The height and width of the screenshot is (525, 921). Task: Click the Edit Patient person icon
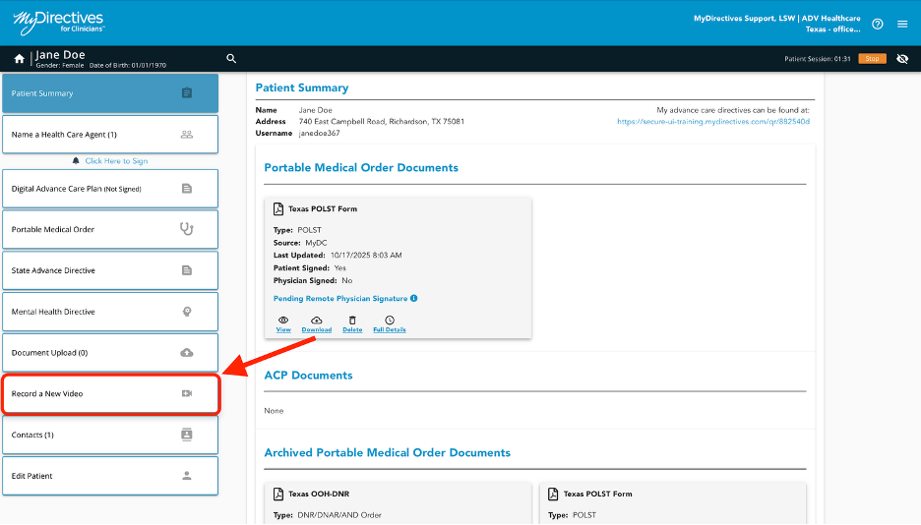click(x=187, y=476)
